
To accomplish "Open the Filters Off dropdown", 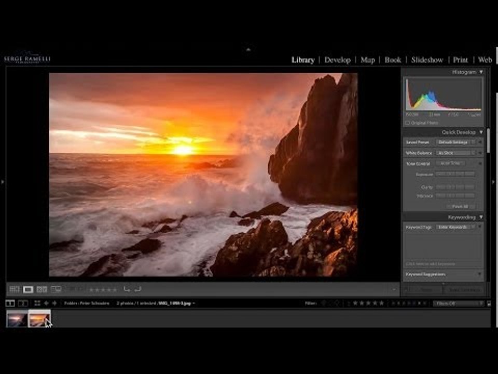I will pyautogui.click(x=459, y=303).
